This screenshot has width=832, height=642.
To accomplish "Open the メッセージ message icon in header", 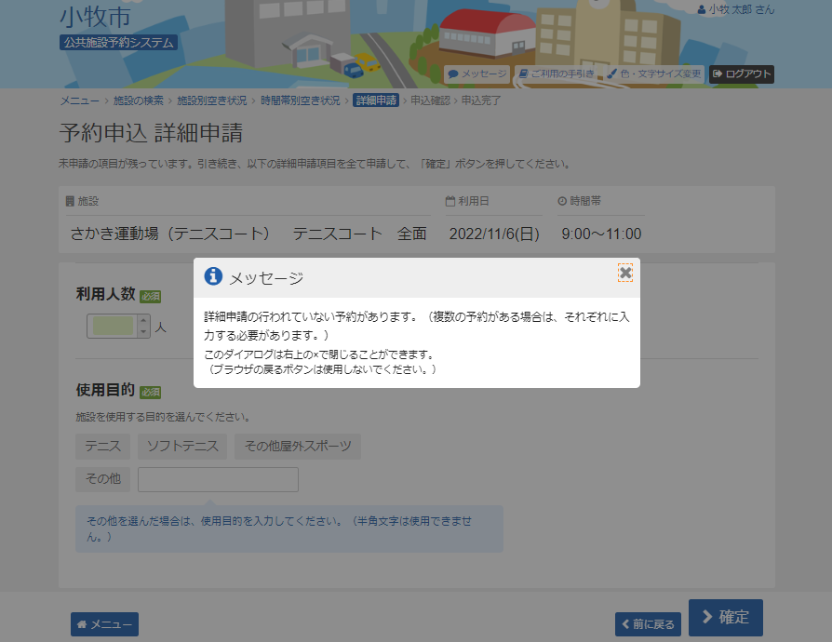I will coord(453,74).
